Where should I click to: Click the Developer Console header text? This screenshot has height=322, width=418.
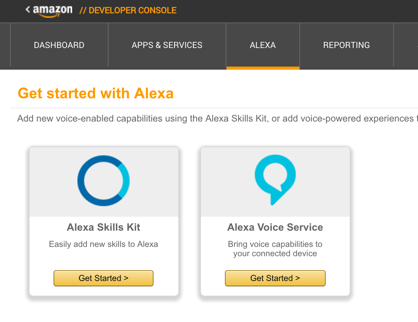pyautogui.click(x=128, y=10)
